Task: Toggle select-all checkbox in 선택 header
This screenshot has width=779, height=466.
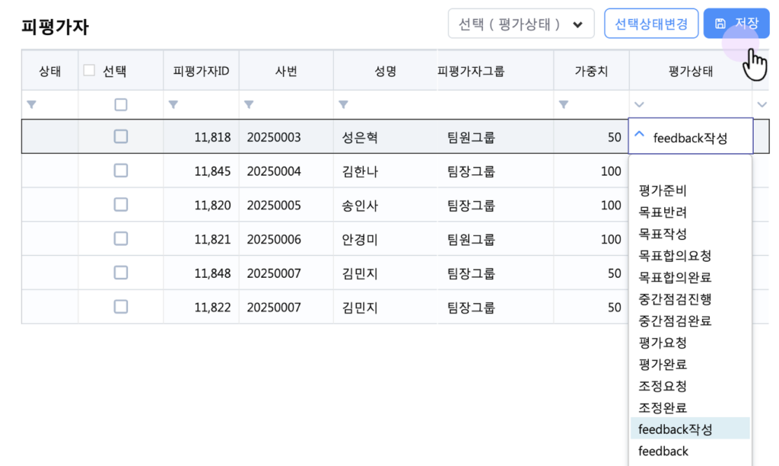Action: [x=90, y=71]
